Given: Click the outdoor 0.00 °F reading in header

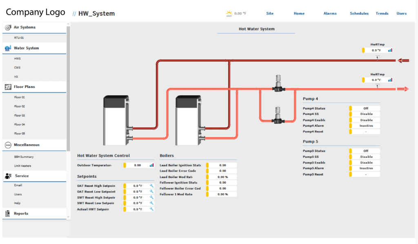Looking at the screenshot, I should [x=240, y=13].
